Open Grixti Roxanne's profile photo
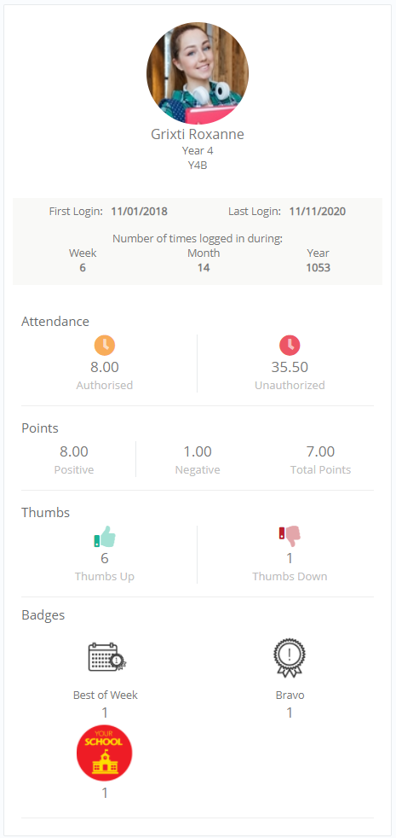Screen dimensions: 396x838 coord(198,73)
